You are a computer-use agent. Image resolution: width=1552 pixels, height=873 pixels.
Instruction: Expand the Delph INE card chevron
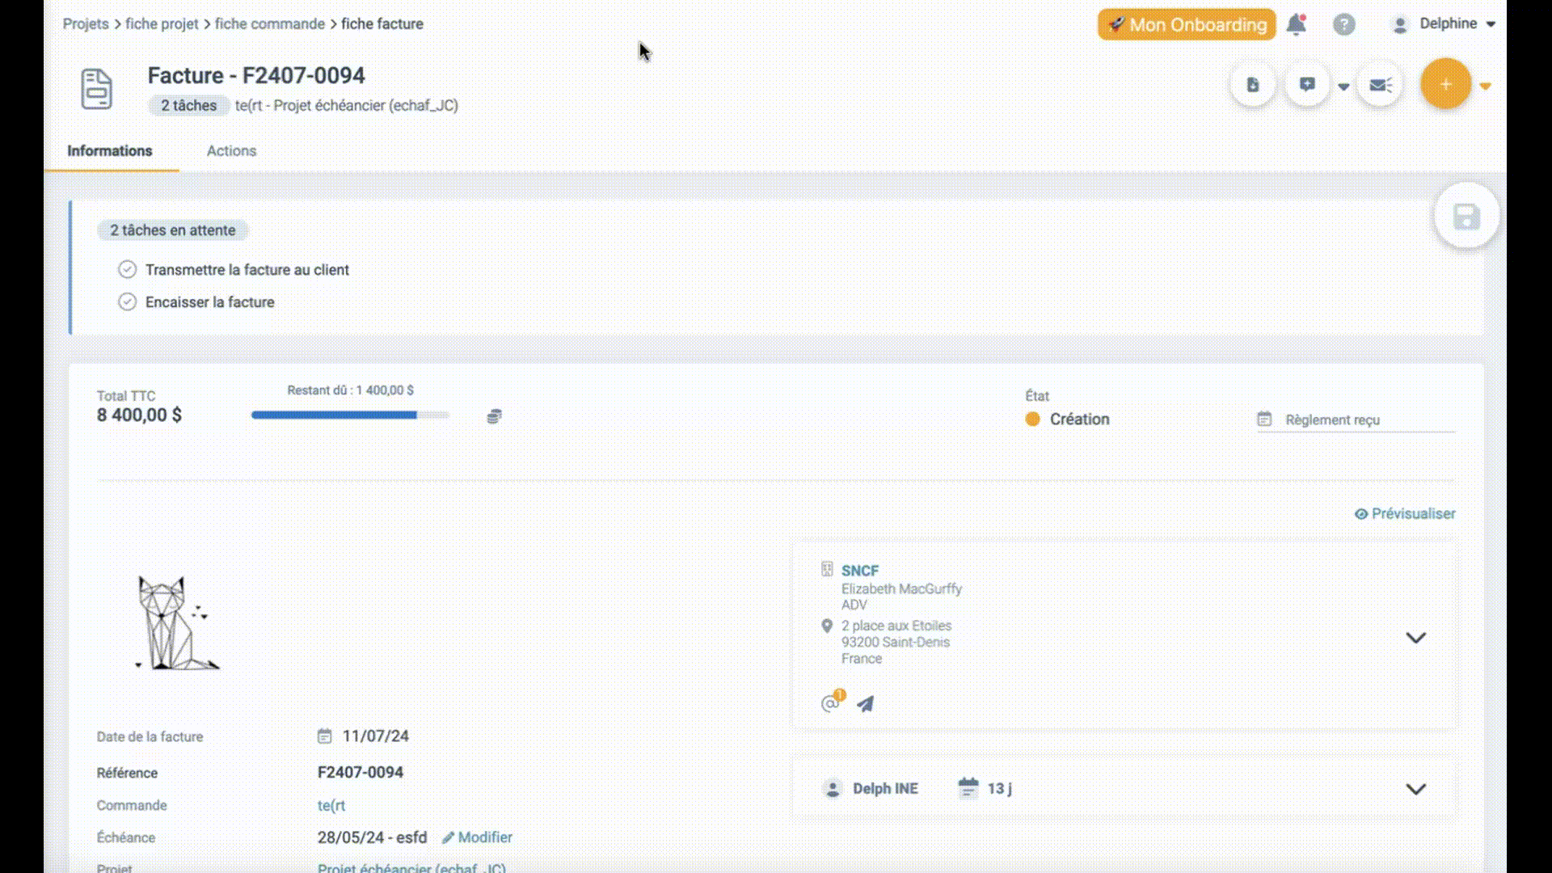pyautogui.click(x=1415, y=789)
